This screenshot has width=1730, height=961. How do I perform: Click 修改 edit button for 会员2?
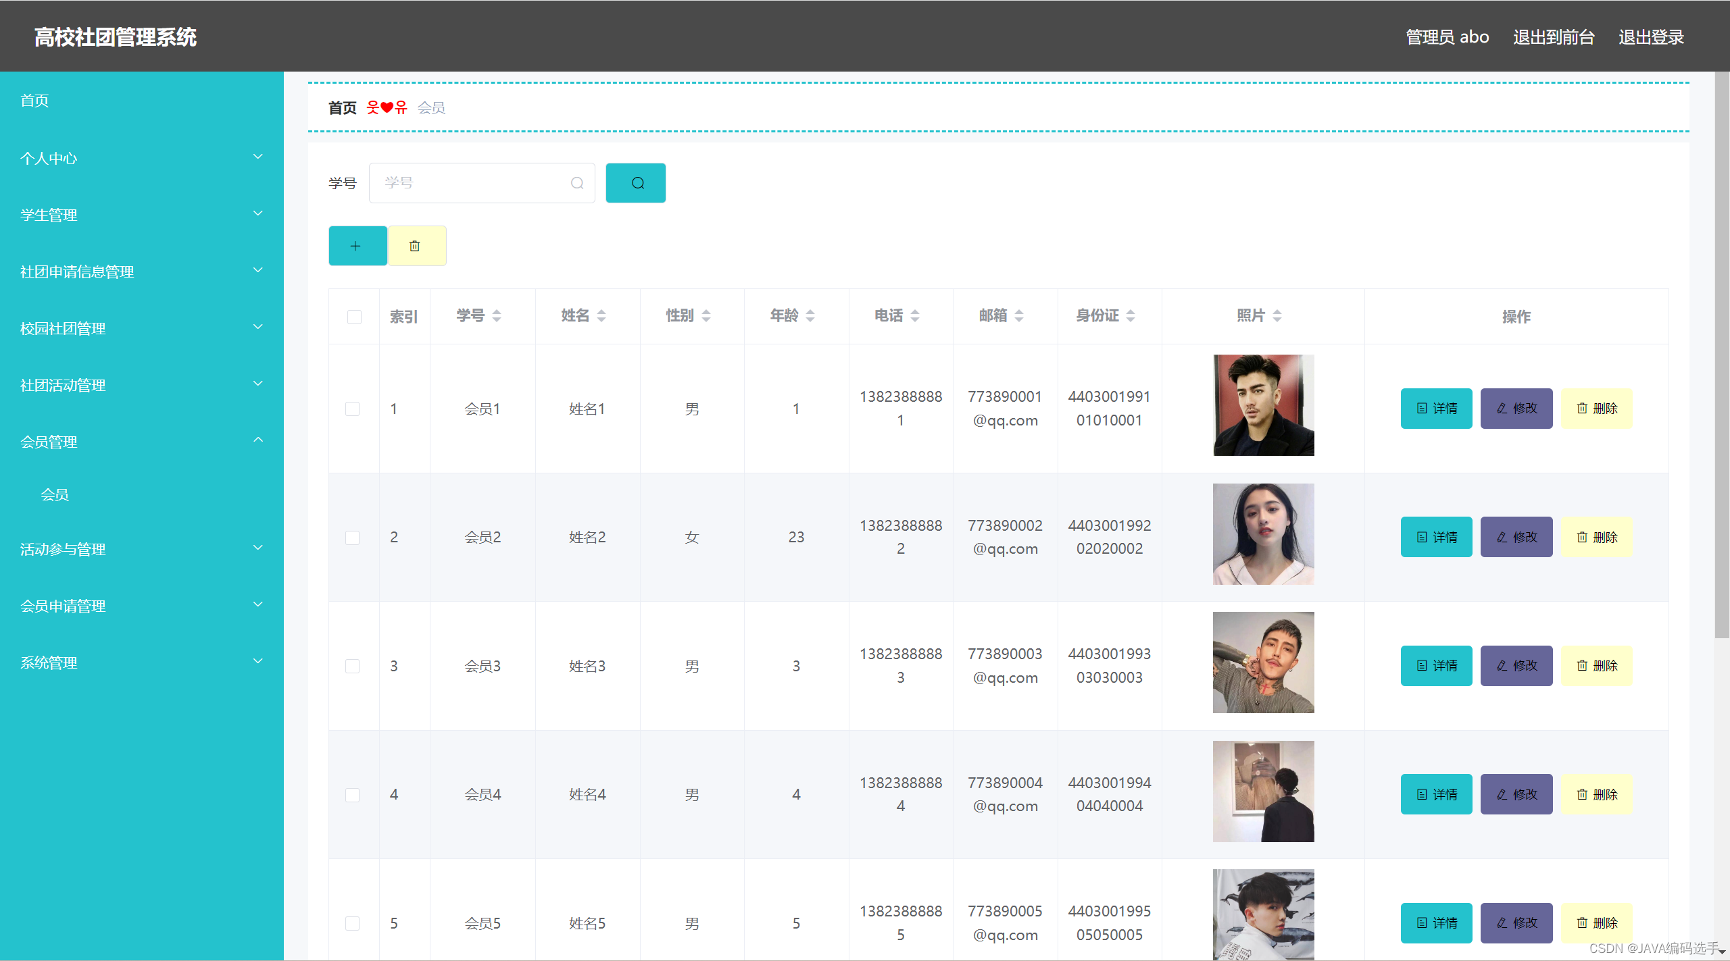coord(1516,537)
